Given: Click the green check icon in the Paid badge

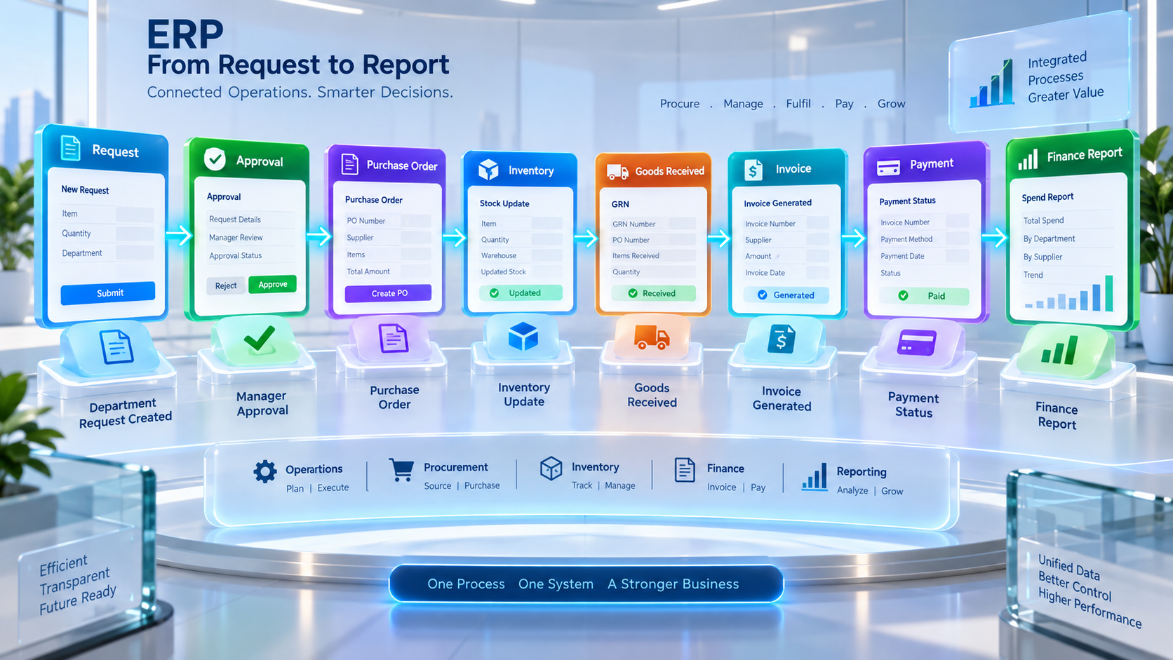Looking at the screenshot, I should [x=904, y=296].
